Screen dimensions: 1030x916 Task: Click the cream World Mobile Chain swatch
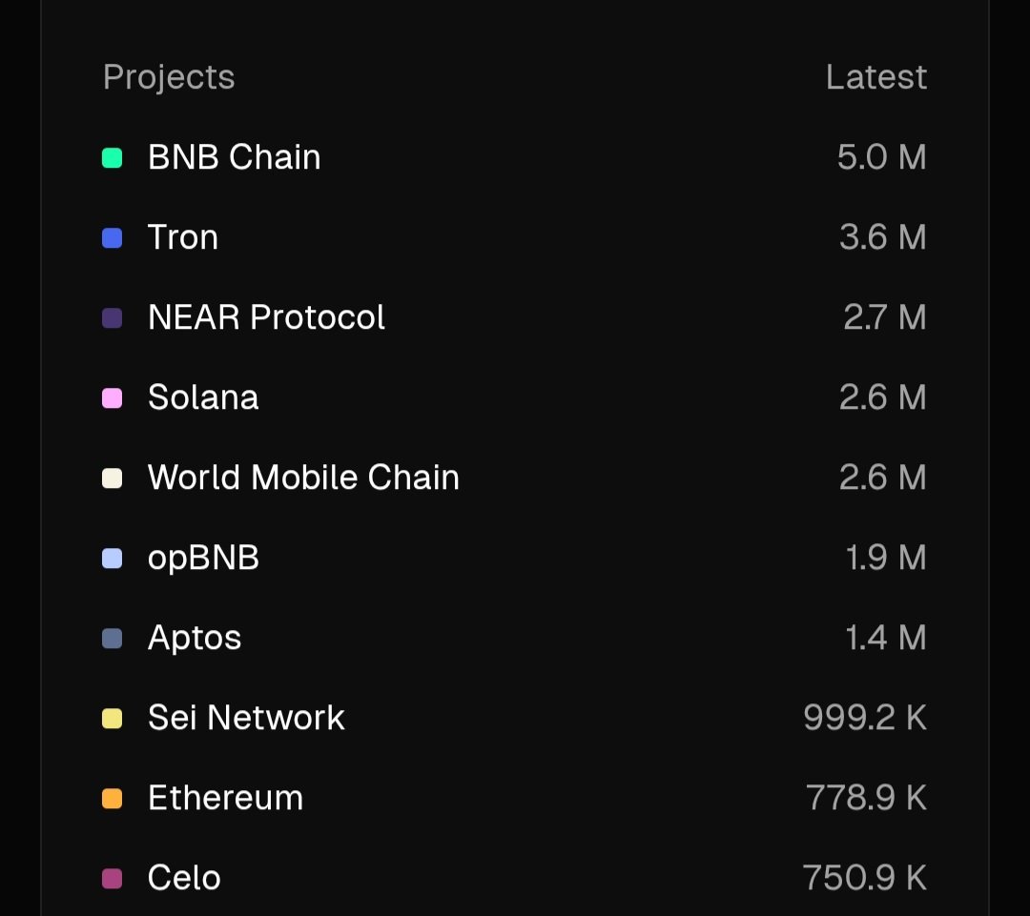[113, 478]
